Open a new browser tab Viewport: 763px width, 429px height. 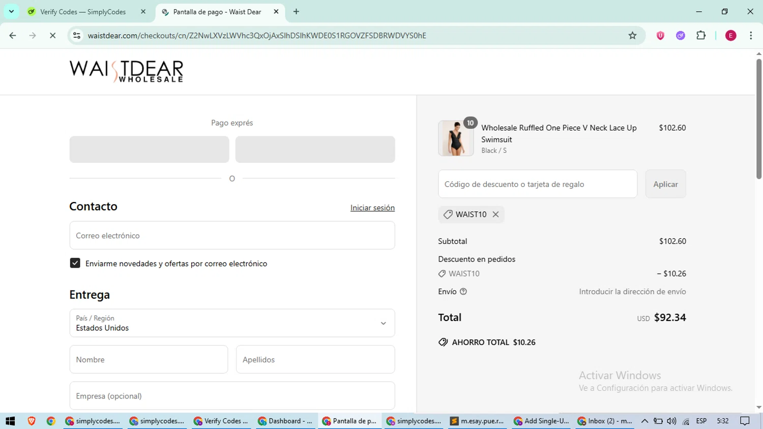coord(296,12)
